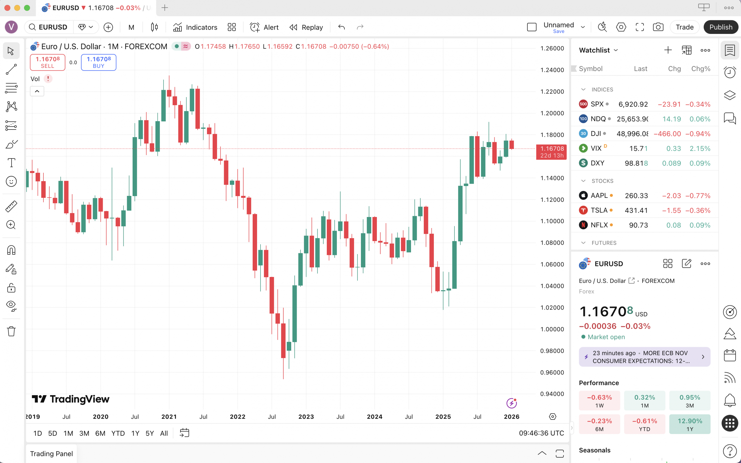
Task: Collapse the INDICES section in the watchlist
Action: [x=584, y=90]
